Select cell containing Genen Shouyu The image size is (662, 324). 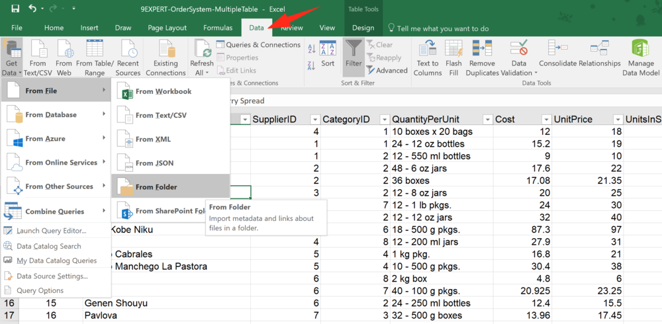point(167,303)
